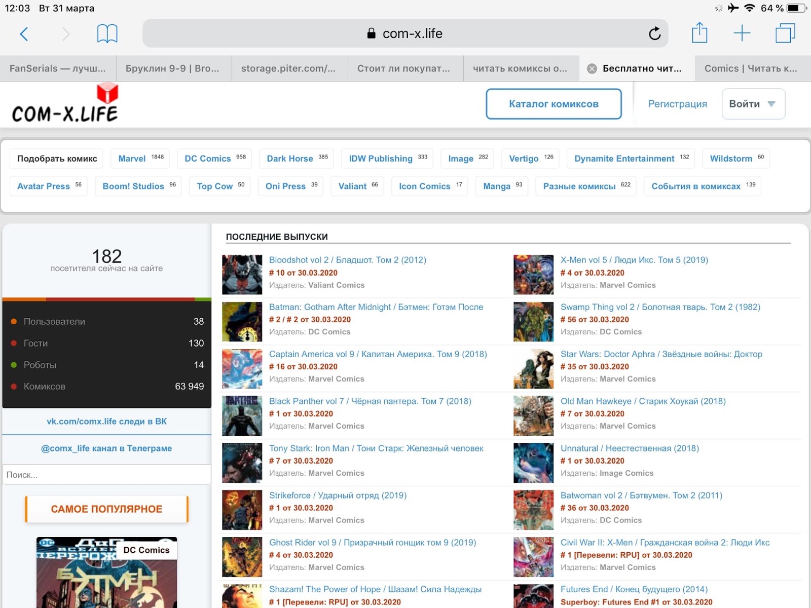811x608 pixels.
Task: Open Captain America vol 9 link
Action: (x=378, y=354)
